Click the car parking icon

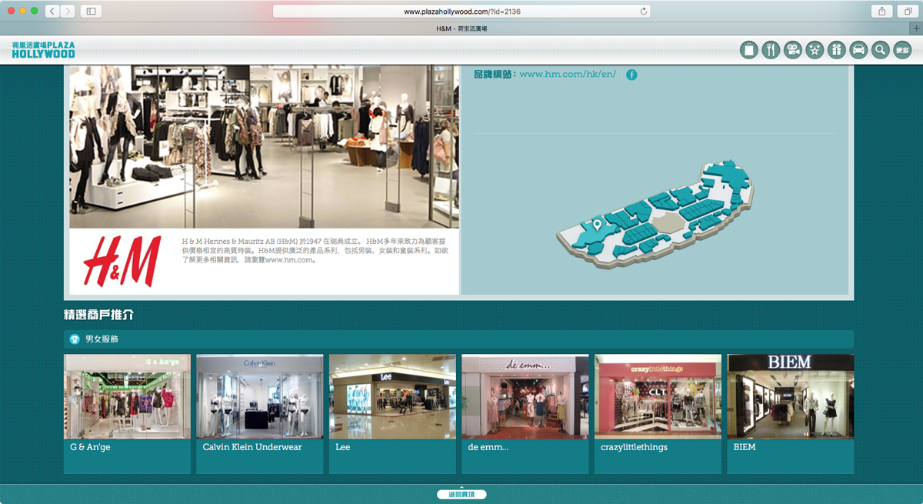(858, 50)
